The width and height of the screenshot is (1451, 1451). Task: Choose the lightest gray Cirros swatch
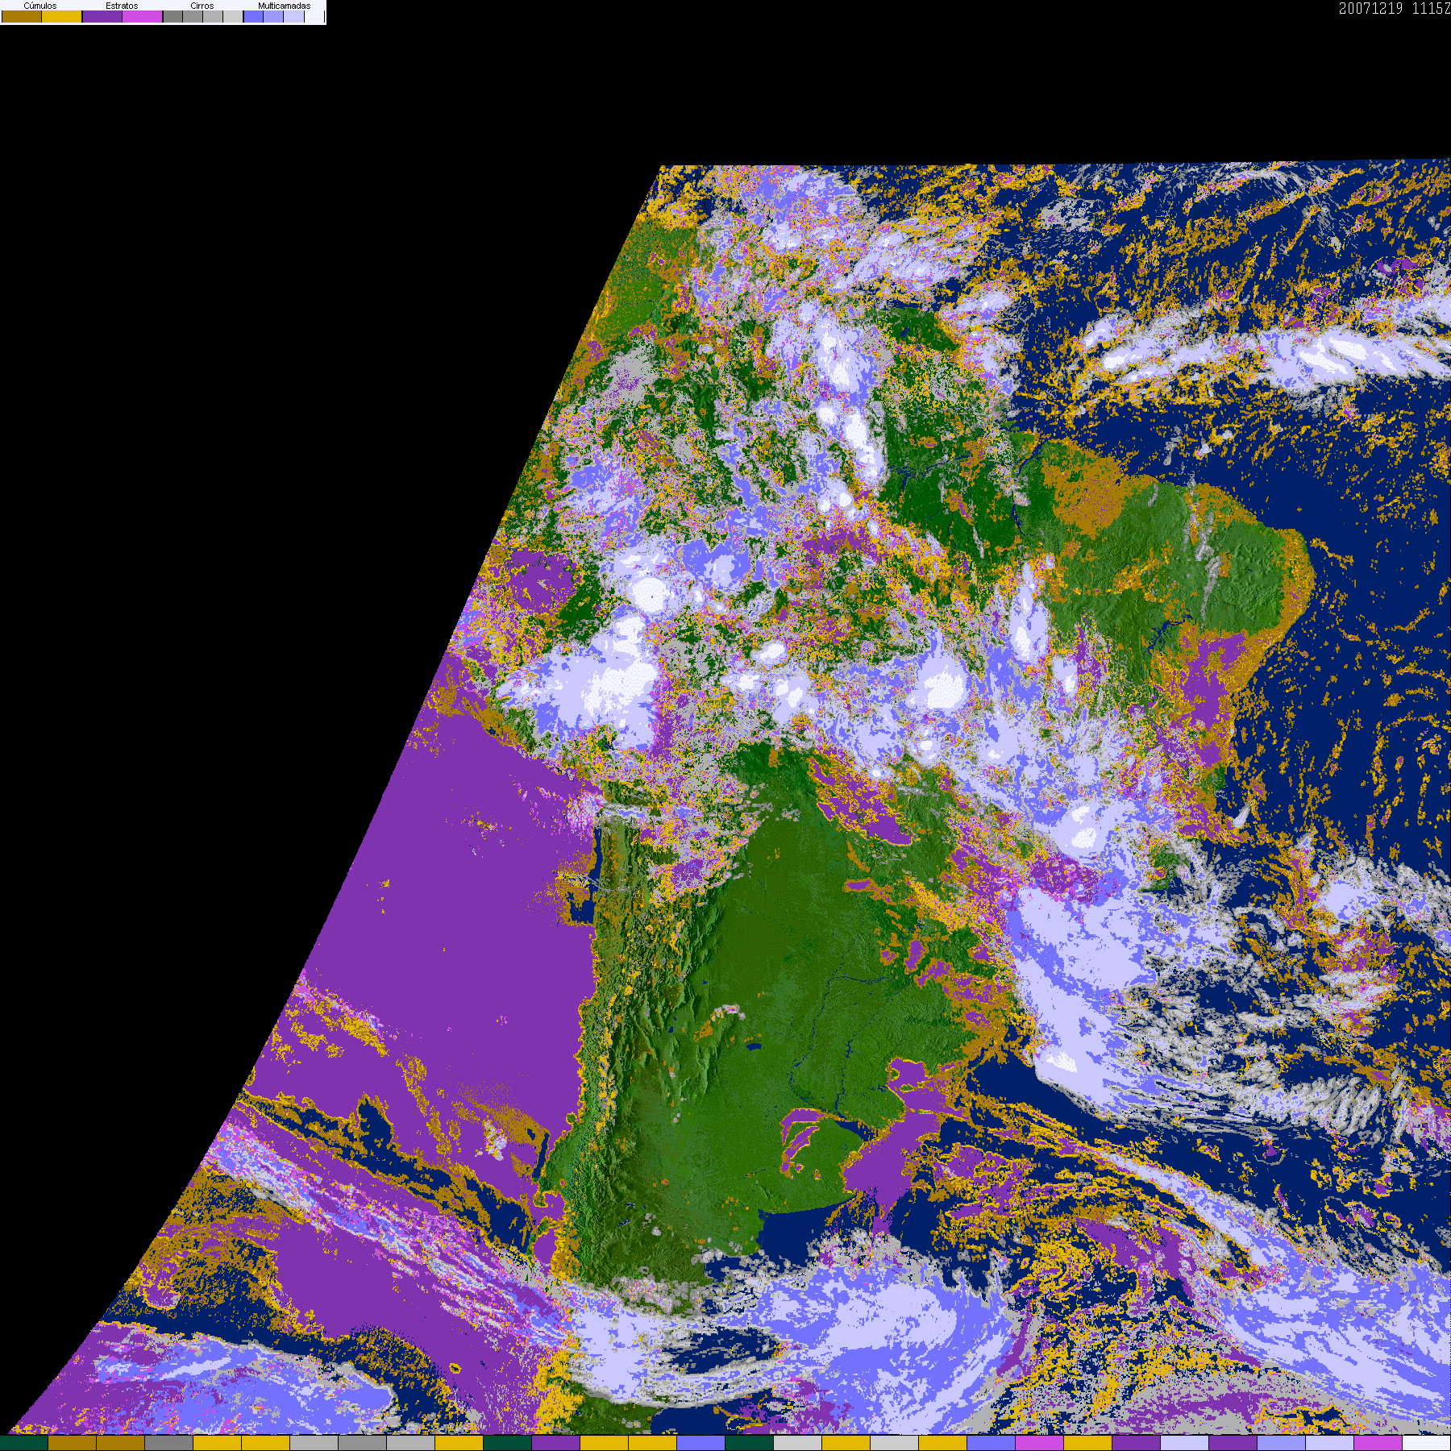tap(233, 17)
